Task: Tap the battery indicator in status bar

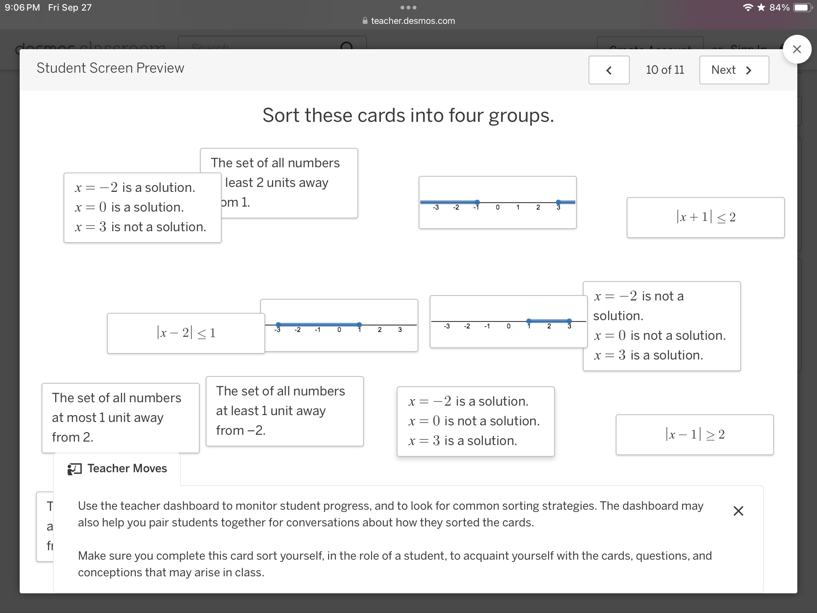Action: click(x=803, y=8)
